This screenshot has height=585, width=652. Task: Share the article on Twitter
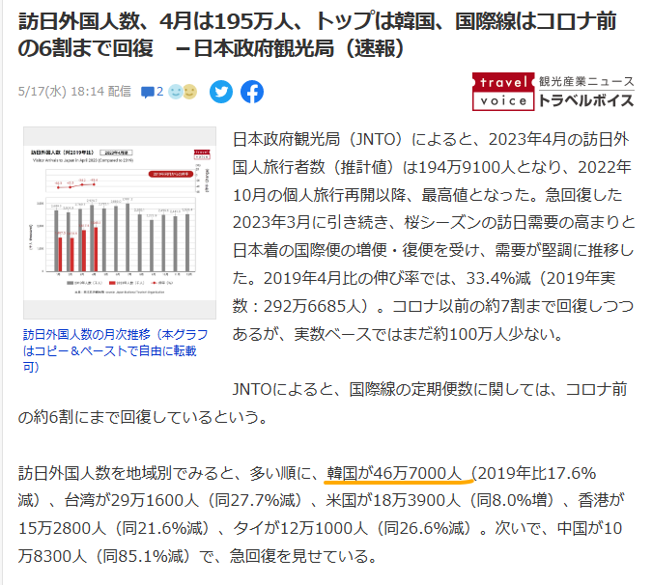pos(221,92)
